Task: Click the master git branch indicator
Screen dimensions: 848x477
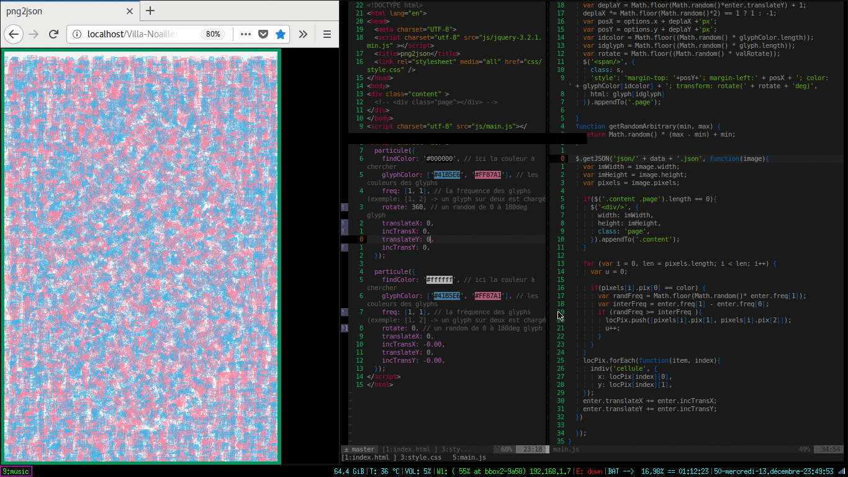Action: 359,450
